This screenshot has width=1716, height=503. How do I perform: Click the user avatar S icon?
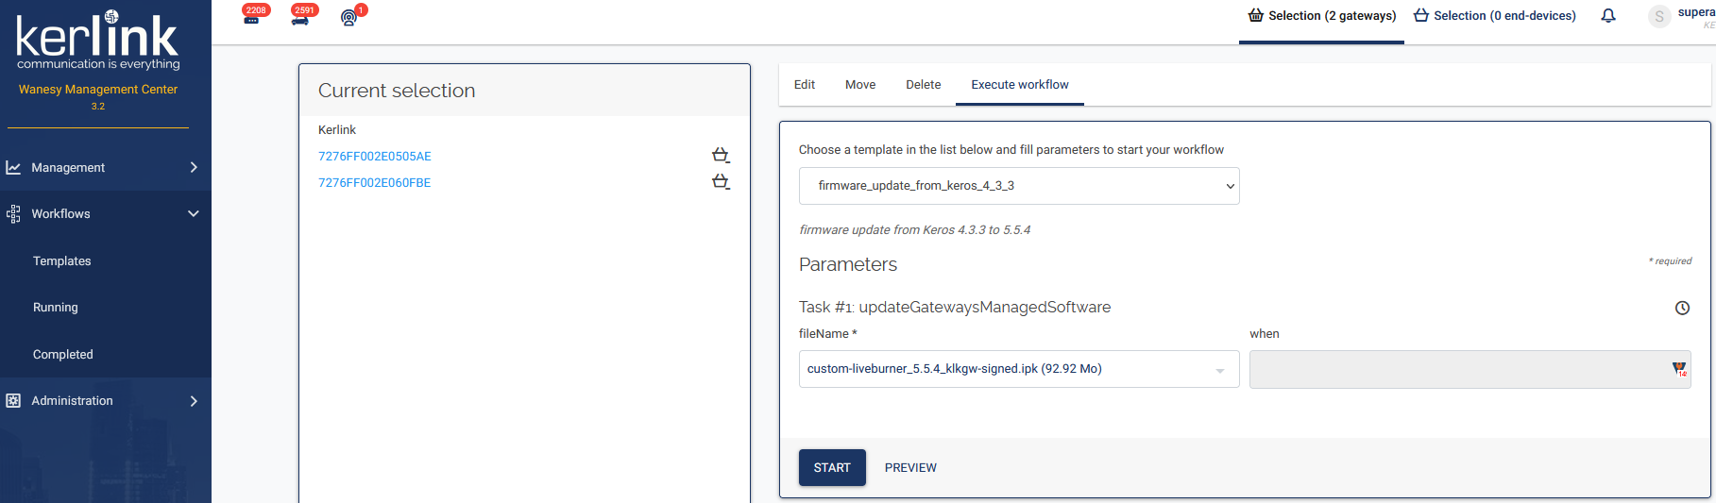[1659, 16]
